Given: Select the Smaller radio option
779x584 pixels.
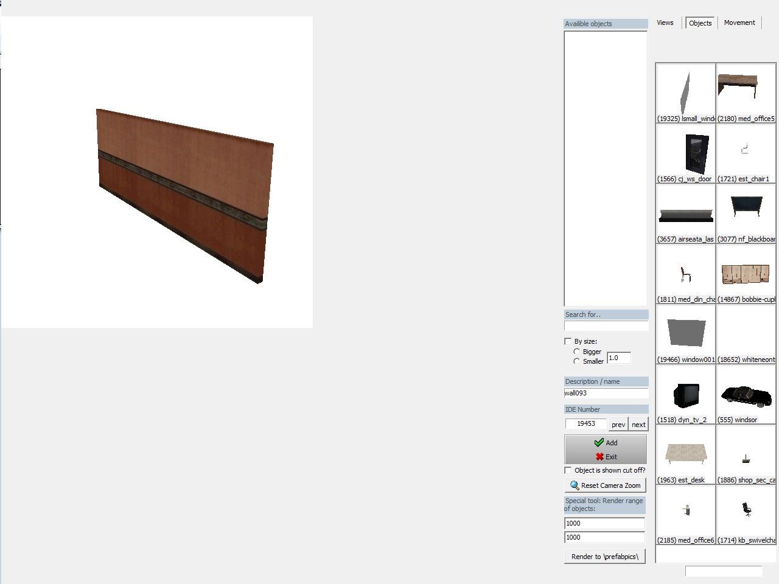Looking at the screenshot, I should [x=577, y=361].
